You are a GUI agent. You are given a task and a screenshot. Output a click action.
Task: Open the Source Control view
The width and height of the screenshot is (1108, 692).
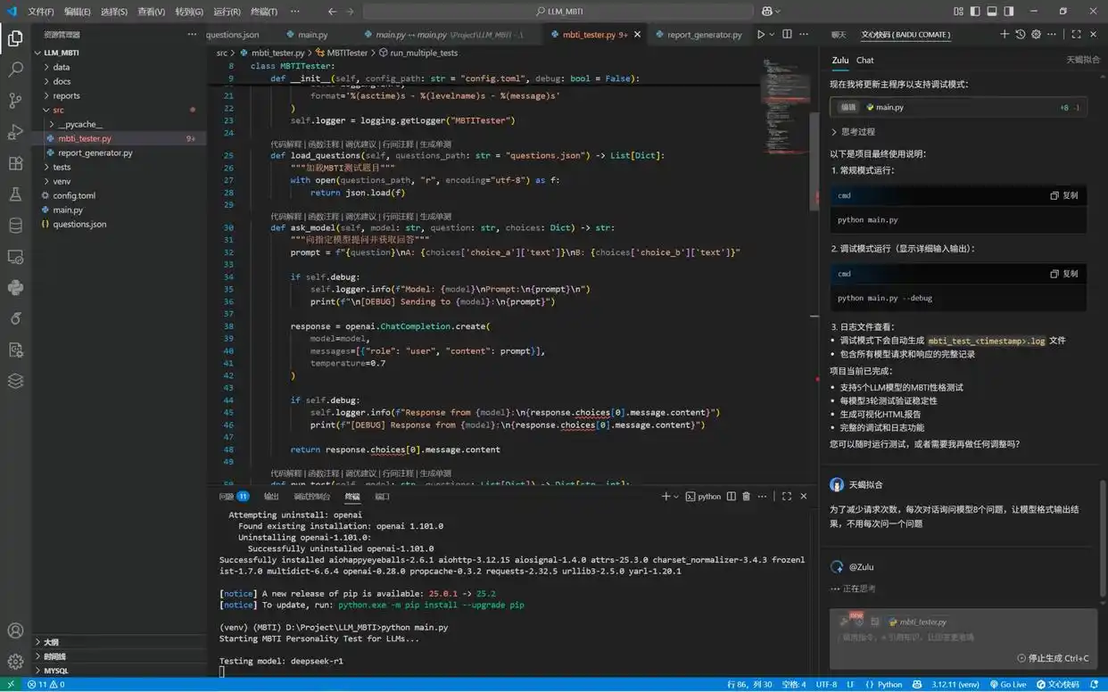point(15,100)
